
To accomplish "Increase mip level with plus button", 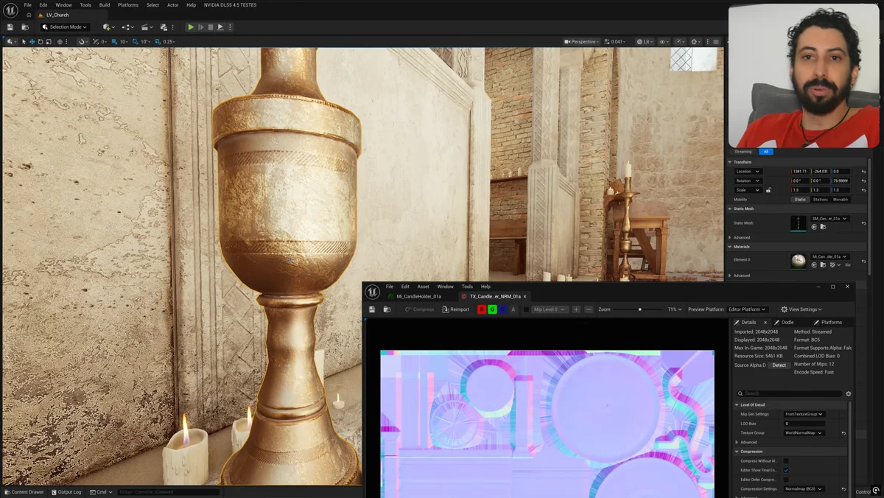I will point(576,309).
